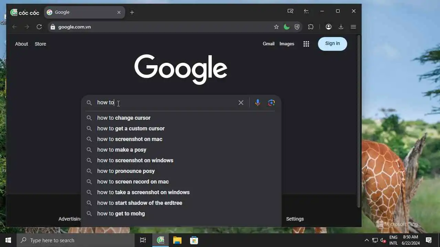Image resolution: width=440 pixels, height=247 pixels.
Task: Go forward to next page
Action: (x=27, y=27)
